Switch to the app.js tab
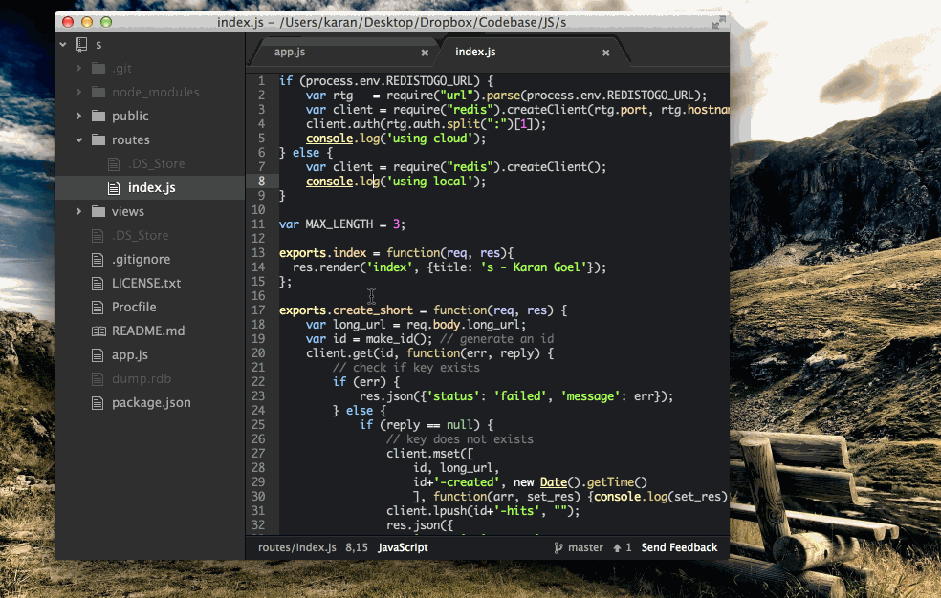This screenshot has height=598, width=941. coord(291,53)
